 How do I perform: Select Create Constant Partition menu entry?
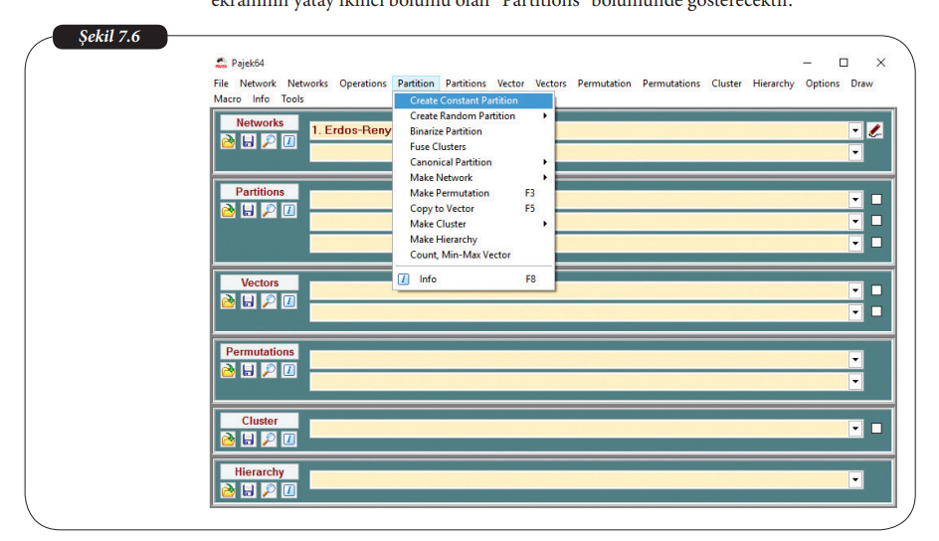[x=464, y=100]
